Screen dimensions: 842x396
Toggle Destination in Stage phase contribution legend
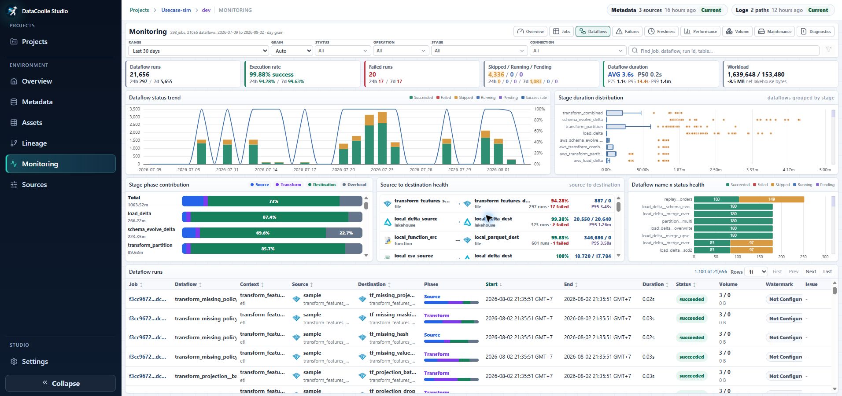pos(322,185)
